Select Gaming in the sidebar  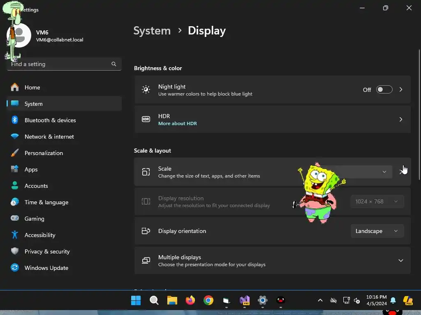pos(64,219)
